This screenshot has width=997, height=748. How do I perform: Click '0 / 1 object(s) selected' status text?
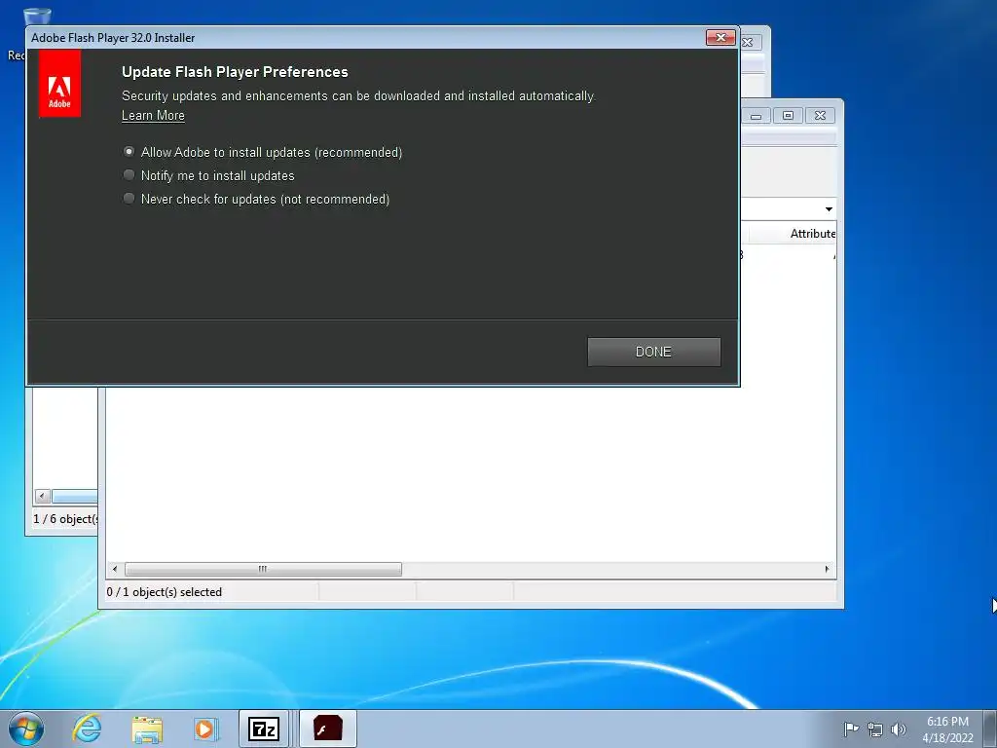click(165, 591)
